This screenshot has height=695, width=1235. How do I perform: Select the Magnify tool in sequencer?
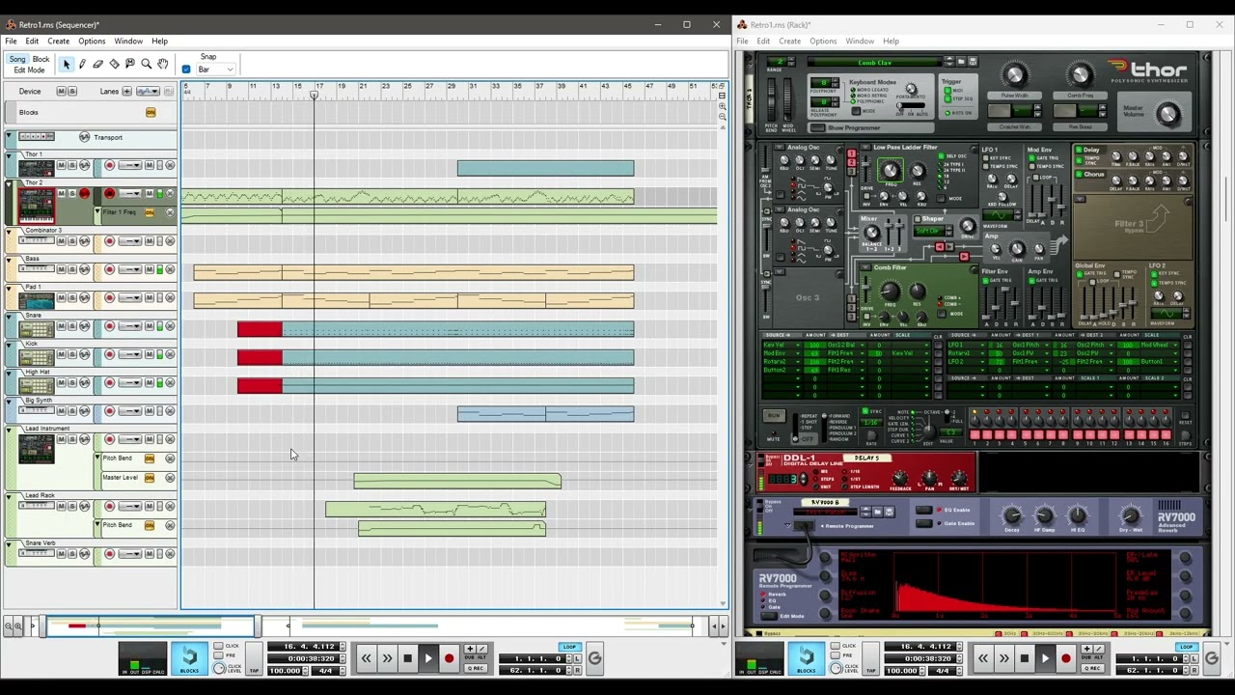(x=147, y=64)
